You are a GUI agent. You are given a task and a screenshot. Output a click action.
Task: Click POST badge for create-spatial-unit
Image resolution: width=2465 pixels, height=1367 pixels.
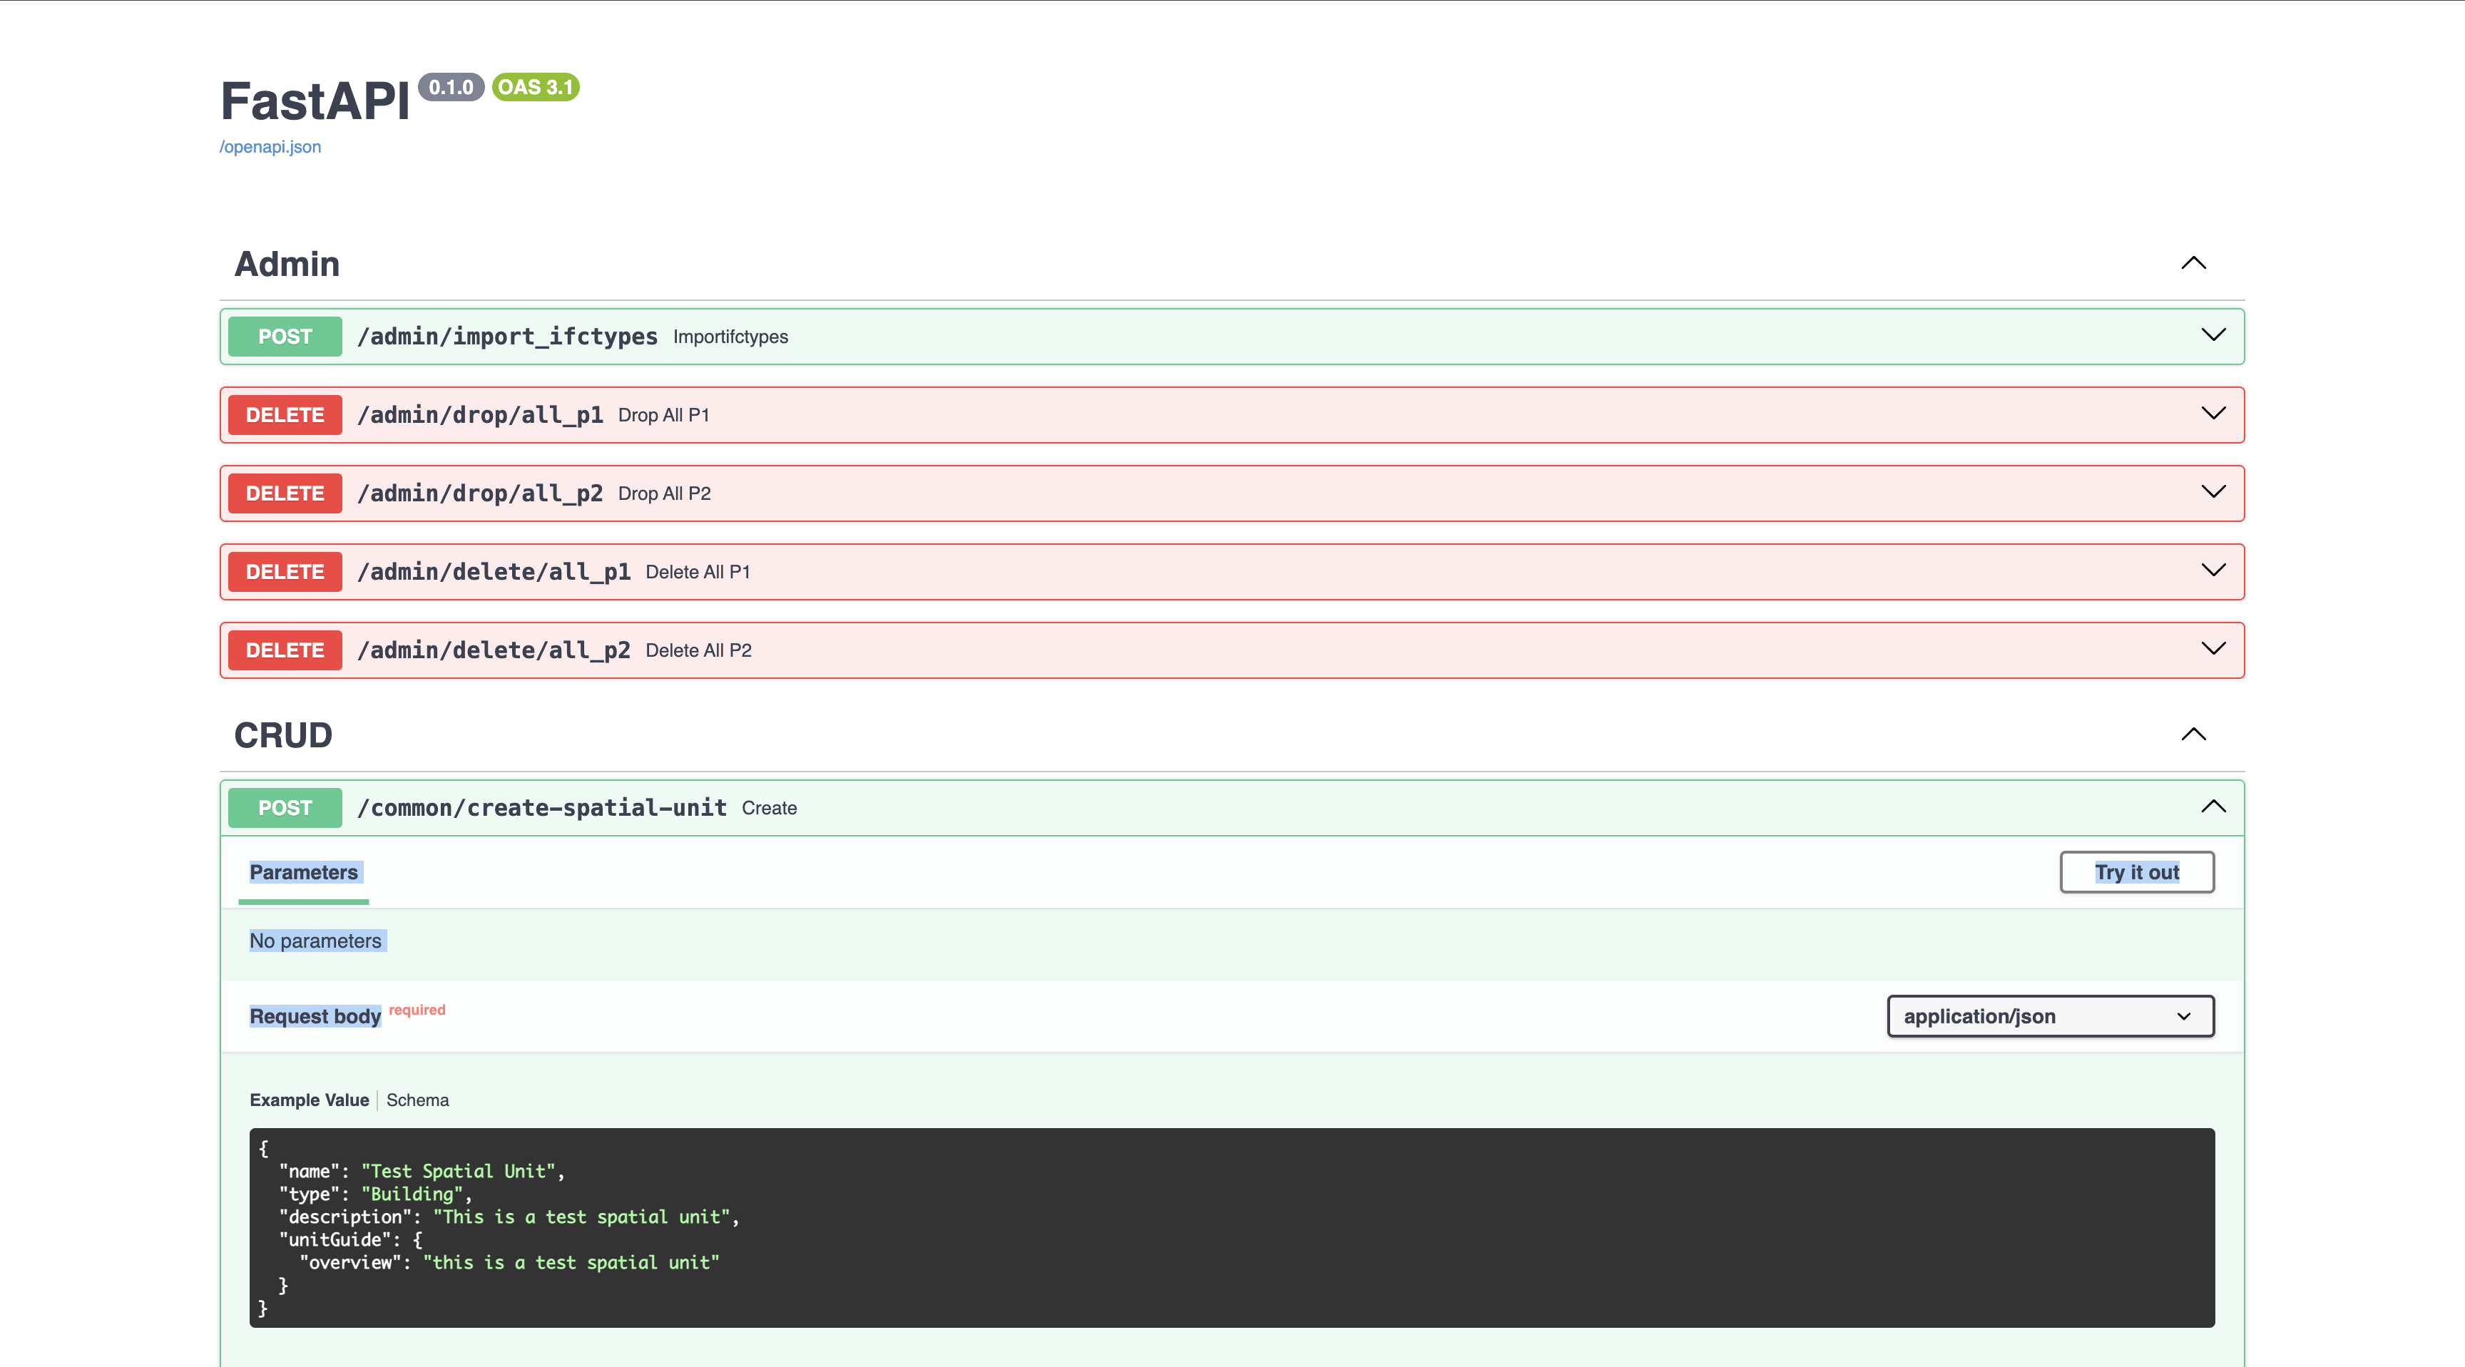[285, 809]
